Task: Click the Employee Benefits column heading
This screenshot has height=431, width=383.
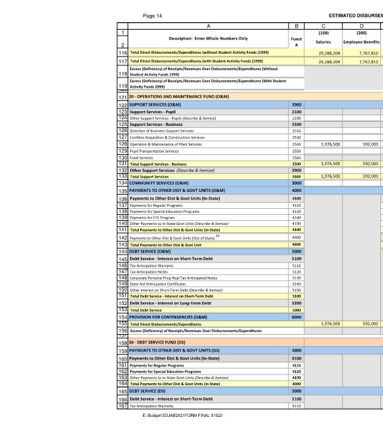Action: (361, 42)
